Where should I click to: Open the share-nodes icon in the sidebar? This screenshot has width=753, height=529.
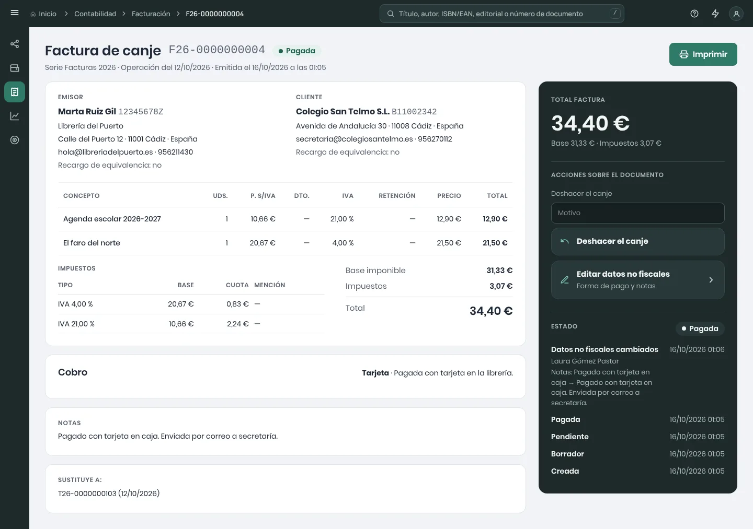15,44
